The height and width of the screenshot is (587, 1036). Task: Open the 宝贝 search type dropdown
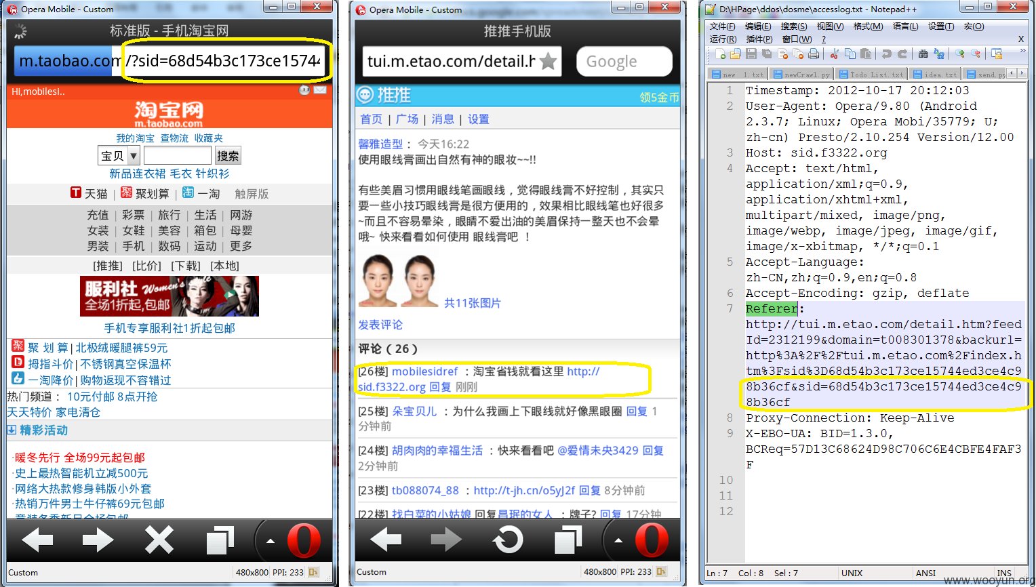[x=119, y=156]
